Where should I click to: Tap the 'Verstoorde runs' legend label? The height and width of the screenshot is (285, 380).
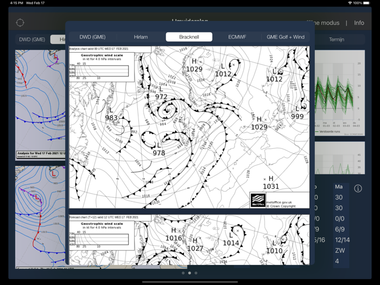[x=330, y=131]
